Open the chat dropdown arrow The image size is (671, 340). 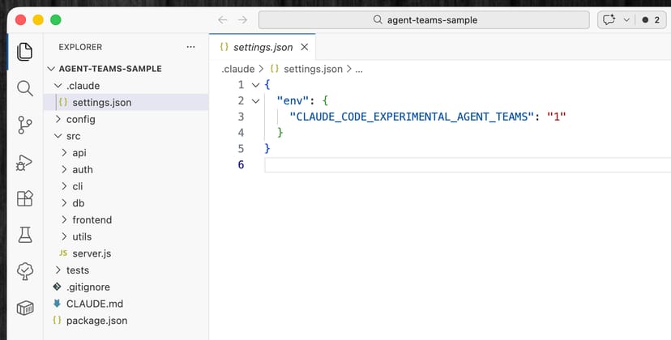[x=626, y=20]
